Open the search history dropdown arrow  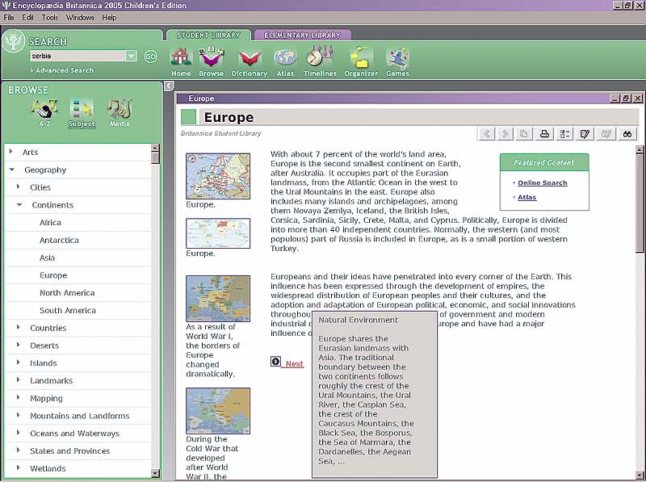pyautogui.click(x=131, y=56)
